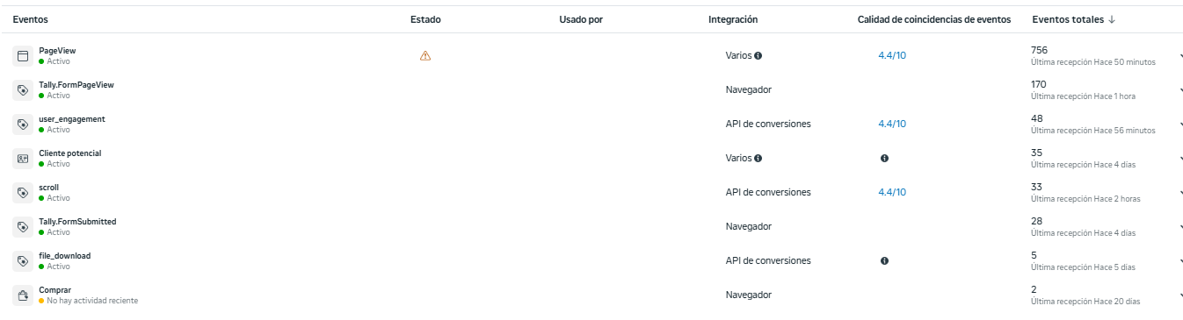Click the scroll event tag icon
The height and width of the screenshot is (320, 1183).
[x=23, y=193]
